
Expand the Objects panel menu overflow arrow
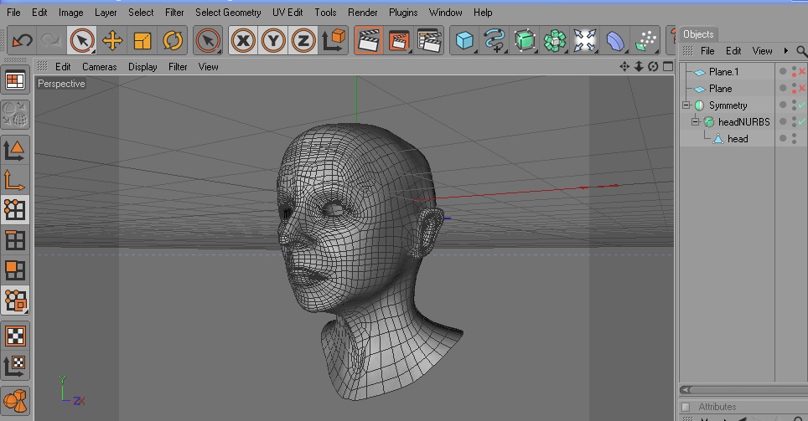tap(785, 51)
